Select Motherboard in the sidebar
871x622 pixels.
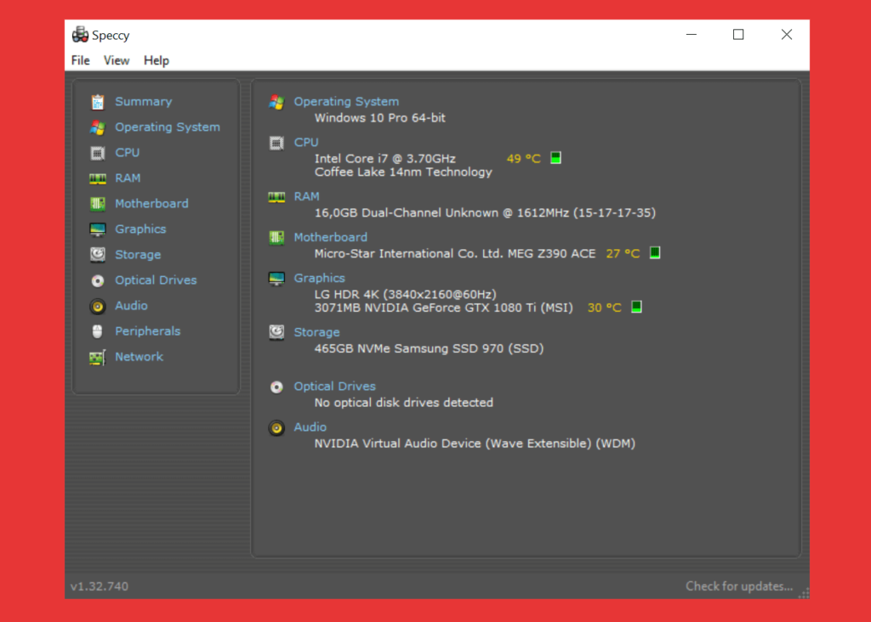coord(151,204)
